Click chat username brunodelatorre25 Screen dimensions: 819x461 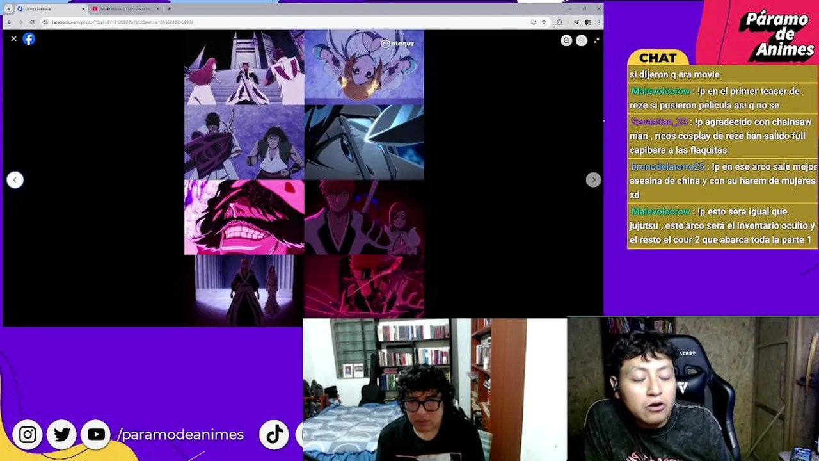667,166
